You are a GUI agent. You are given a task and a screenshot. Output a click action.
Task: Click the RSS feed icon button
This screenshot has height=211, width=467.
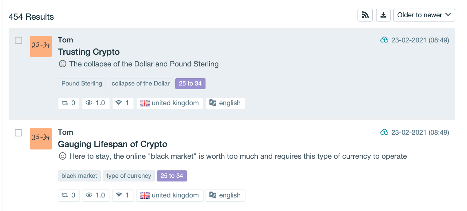pos(365,15)
